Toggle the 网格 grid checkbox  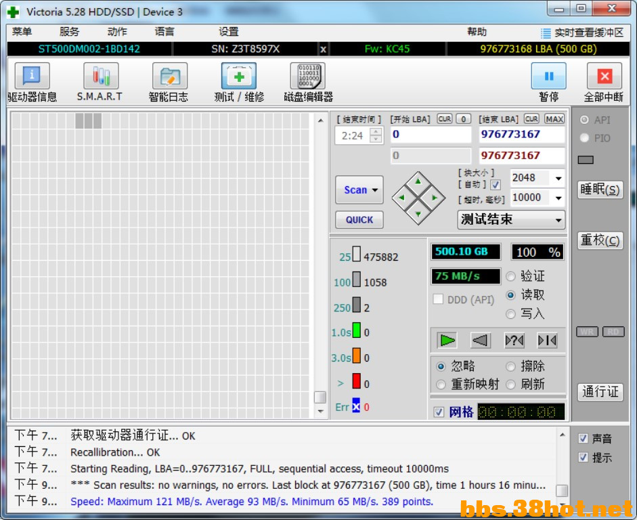coord(439,412)
